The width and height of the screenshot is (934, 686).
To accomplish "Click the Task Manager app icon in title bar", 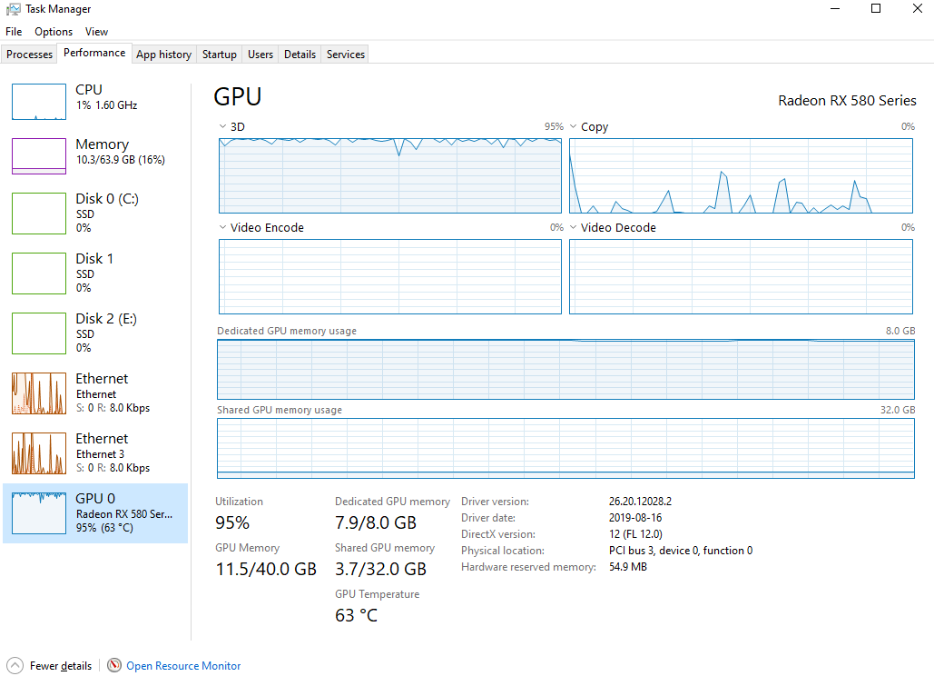I will click(x=13, y=9).
